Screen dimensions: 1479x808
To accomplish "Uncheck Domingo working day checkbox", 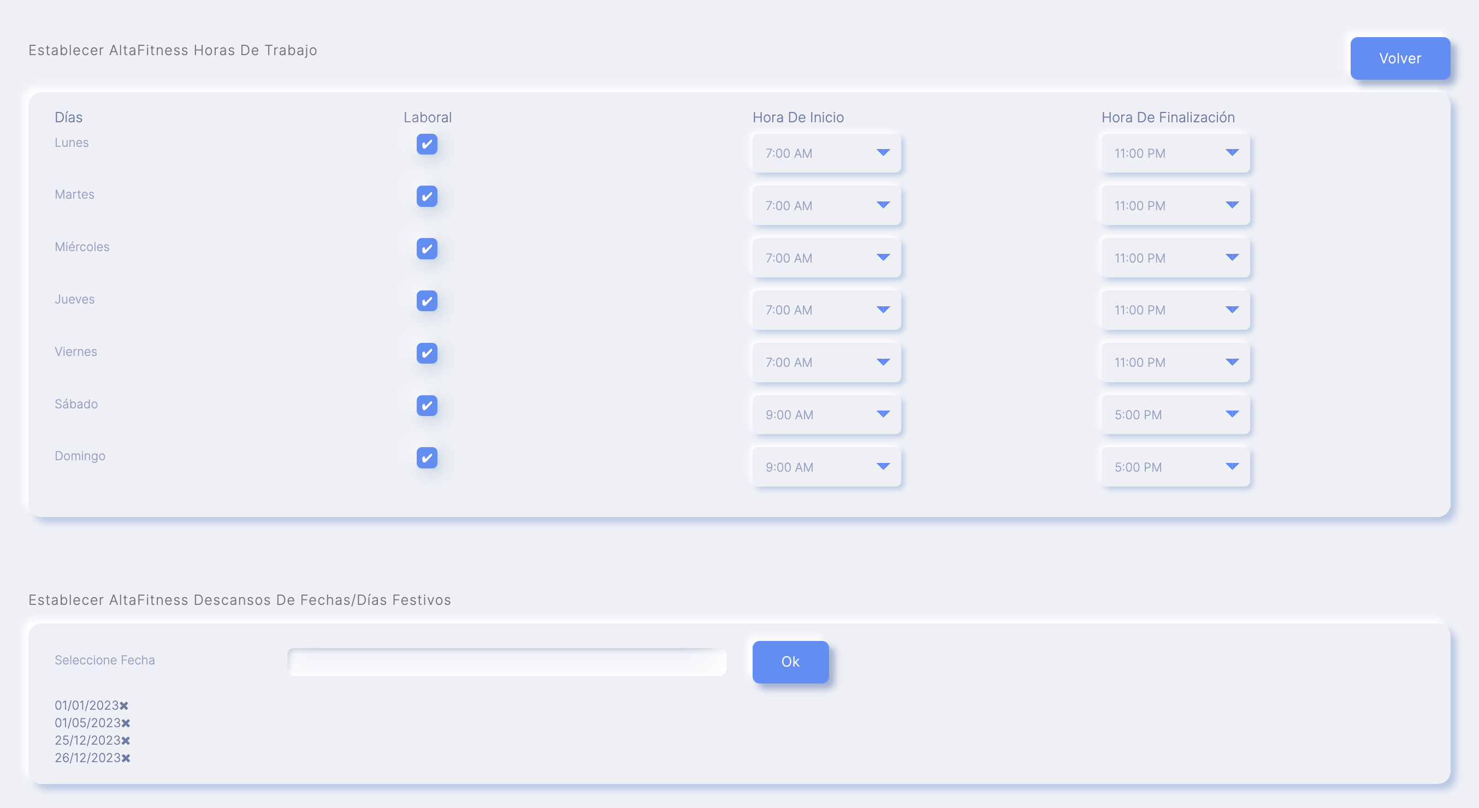I will [x=427, y=458].
